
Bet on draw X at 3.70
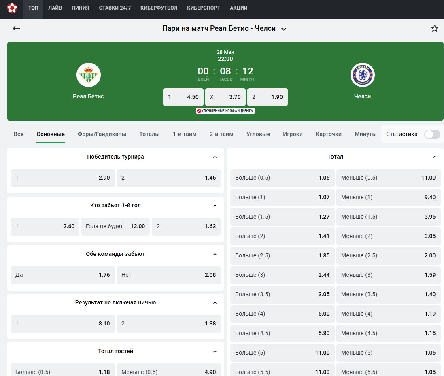click(x=225, y=97)
